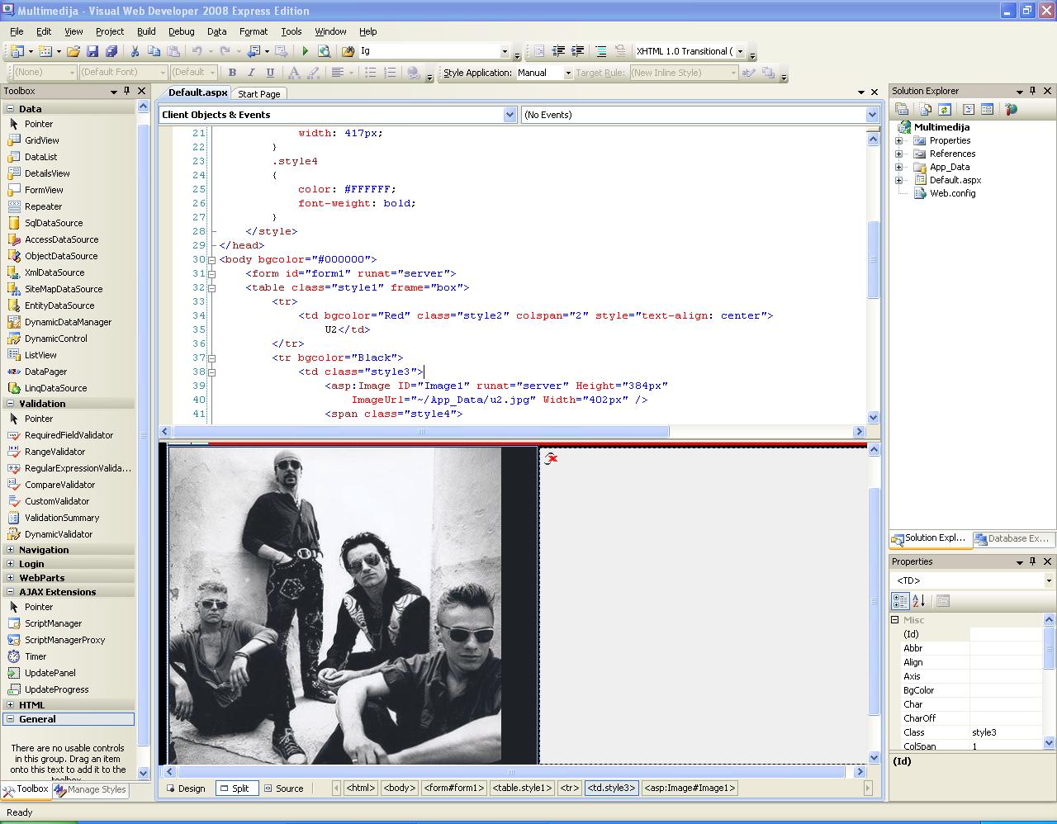Screen dimensions: 1057x824
Task: Collapse the Data toolbox section
Action: coord(10,108)
